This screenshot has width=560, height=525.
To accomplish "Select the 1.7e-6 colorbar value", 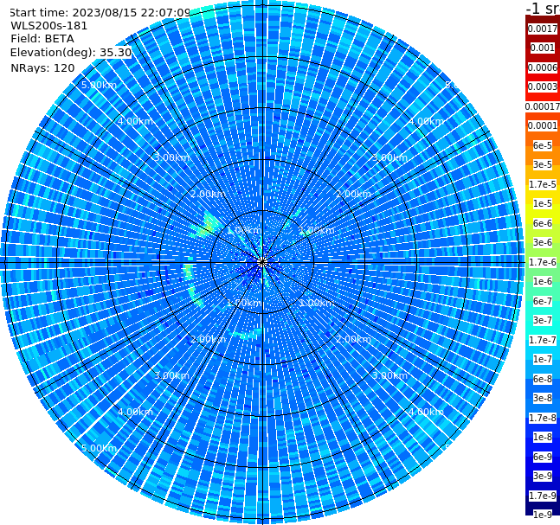I will [543, 262].
